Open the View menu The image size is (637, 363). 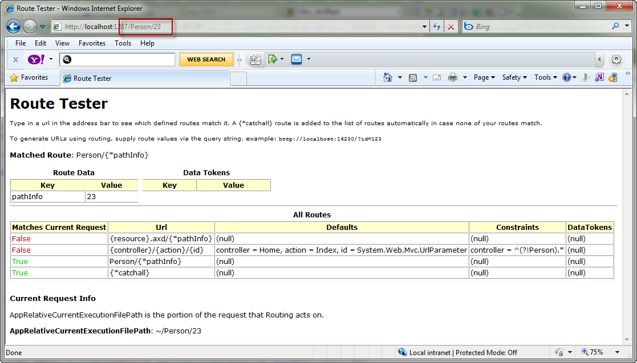(62, 43)
